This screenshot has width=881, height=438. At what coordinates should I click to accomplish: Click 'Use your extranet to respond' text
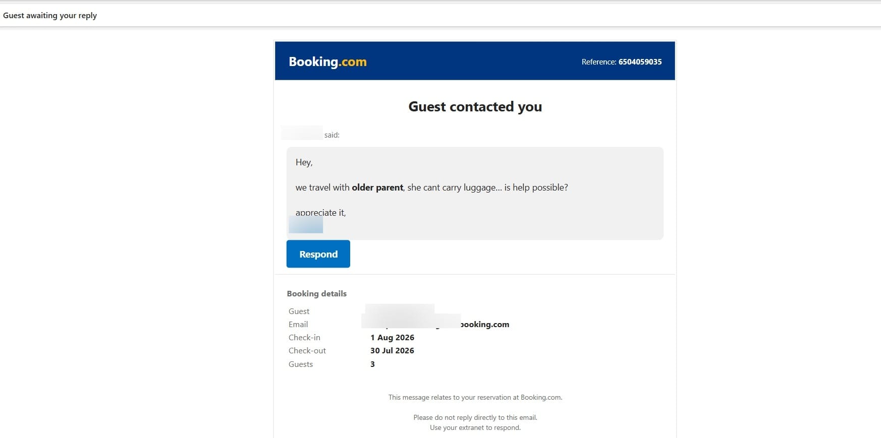pos(475,427)
